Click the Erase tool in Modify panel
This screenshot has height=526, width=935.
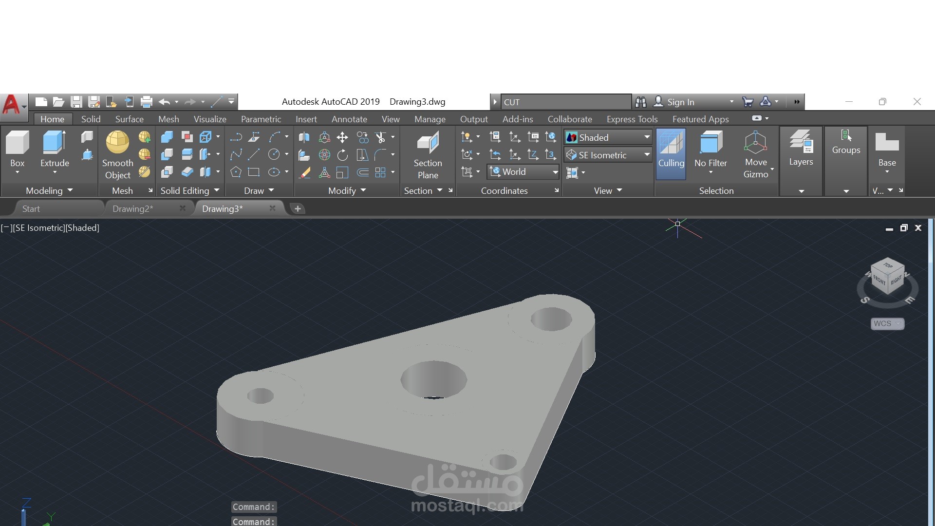pyautogui.click(x=304, y=172)
